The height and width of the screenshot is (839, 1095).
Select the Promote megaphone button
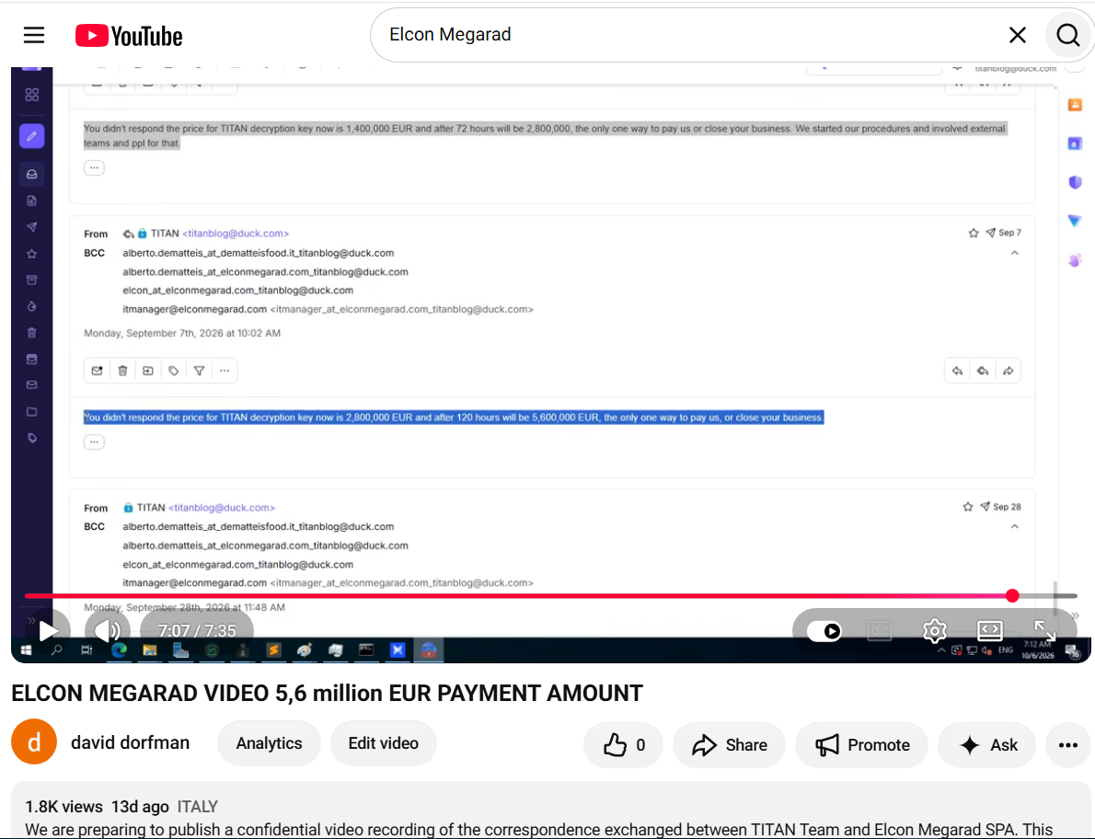coord(862,745)
